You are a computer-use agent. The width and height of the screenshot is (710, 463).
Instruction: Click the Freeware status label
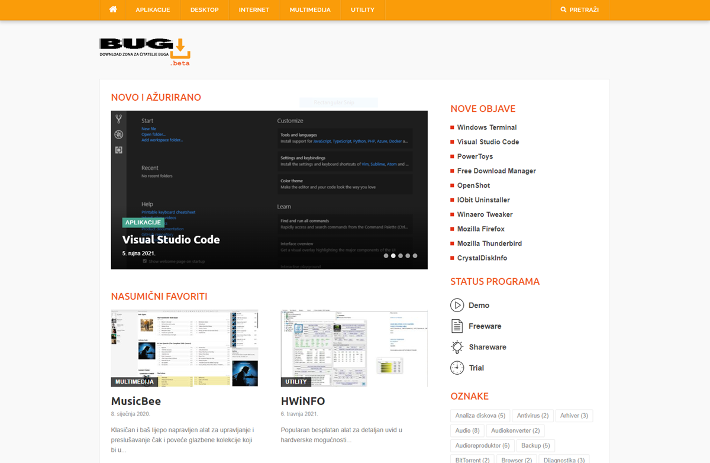485,326
